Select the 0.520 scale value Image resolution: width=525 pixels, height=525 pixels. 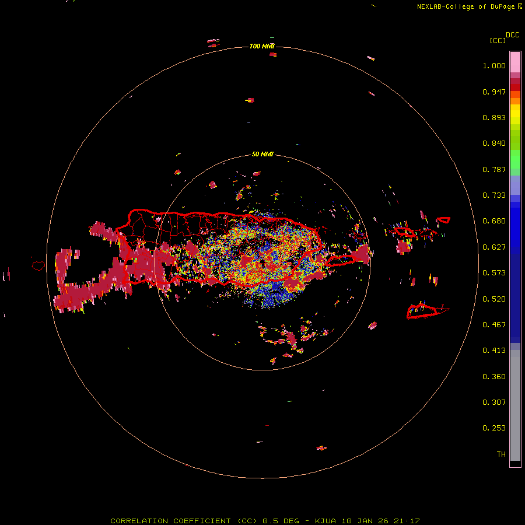point(494,299)
